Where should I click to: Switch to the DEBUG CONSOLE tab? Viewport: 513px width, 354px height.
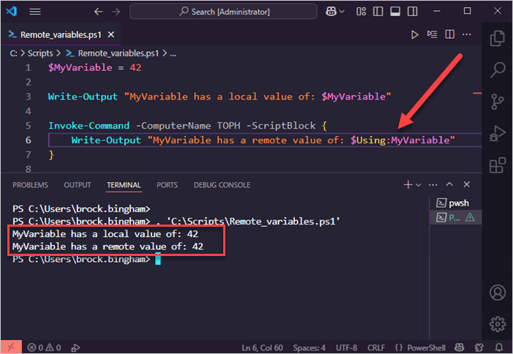click(x=222, y=185)
